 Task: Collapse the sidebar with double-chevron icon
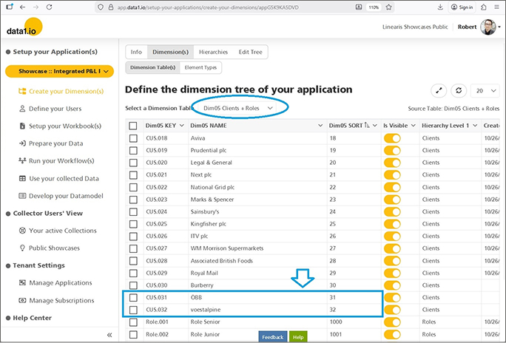[109, 335]
